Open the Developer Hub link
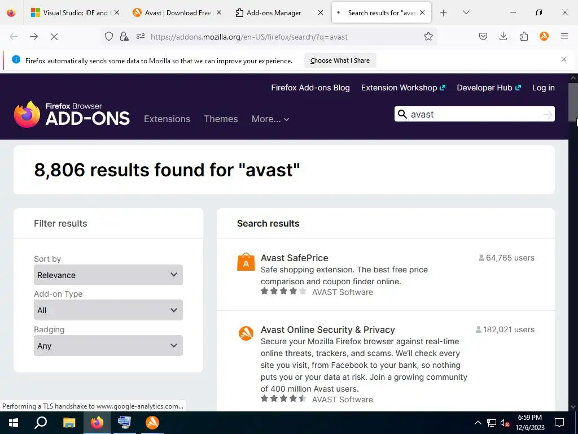Viewport: 578px width, 434px height. tap(489, 88)
